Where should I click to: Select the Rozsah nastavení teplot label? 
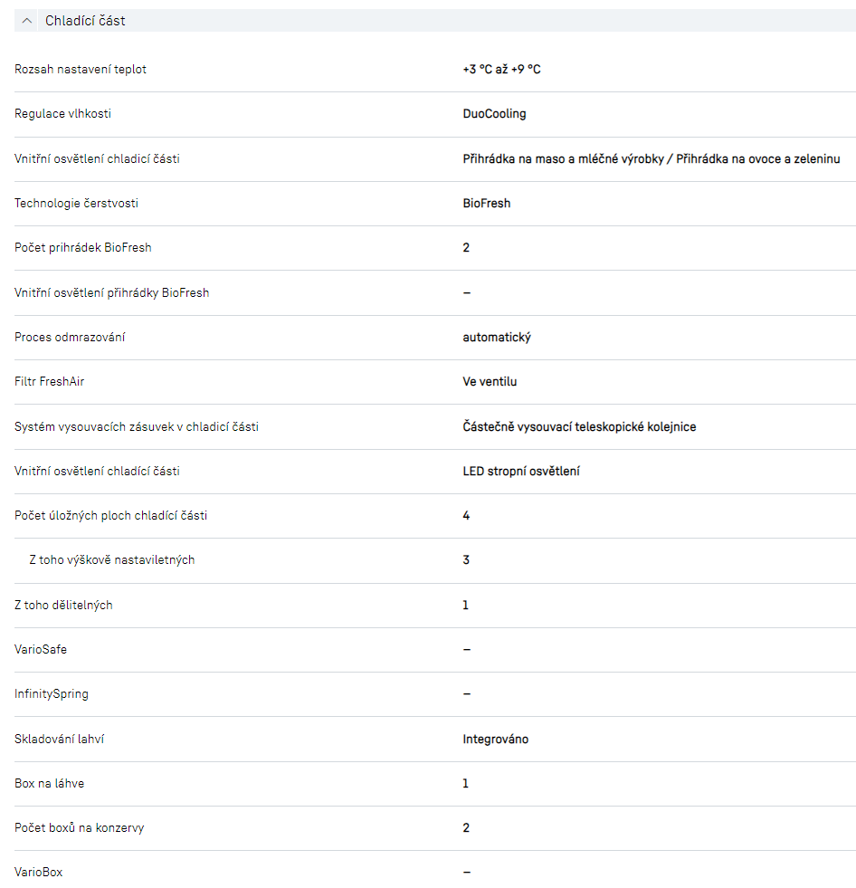[81, 70]
